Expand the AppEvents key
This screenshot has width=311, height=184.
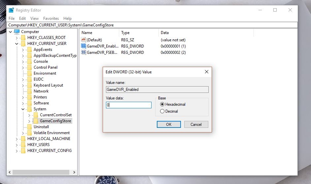pos(23,50)
